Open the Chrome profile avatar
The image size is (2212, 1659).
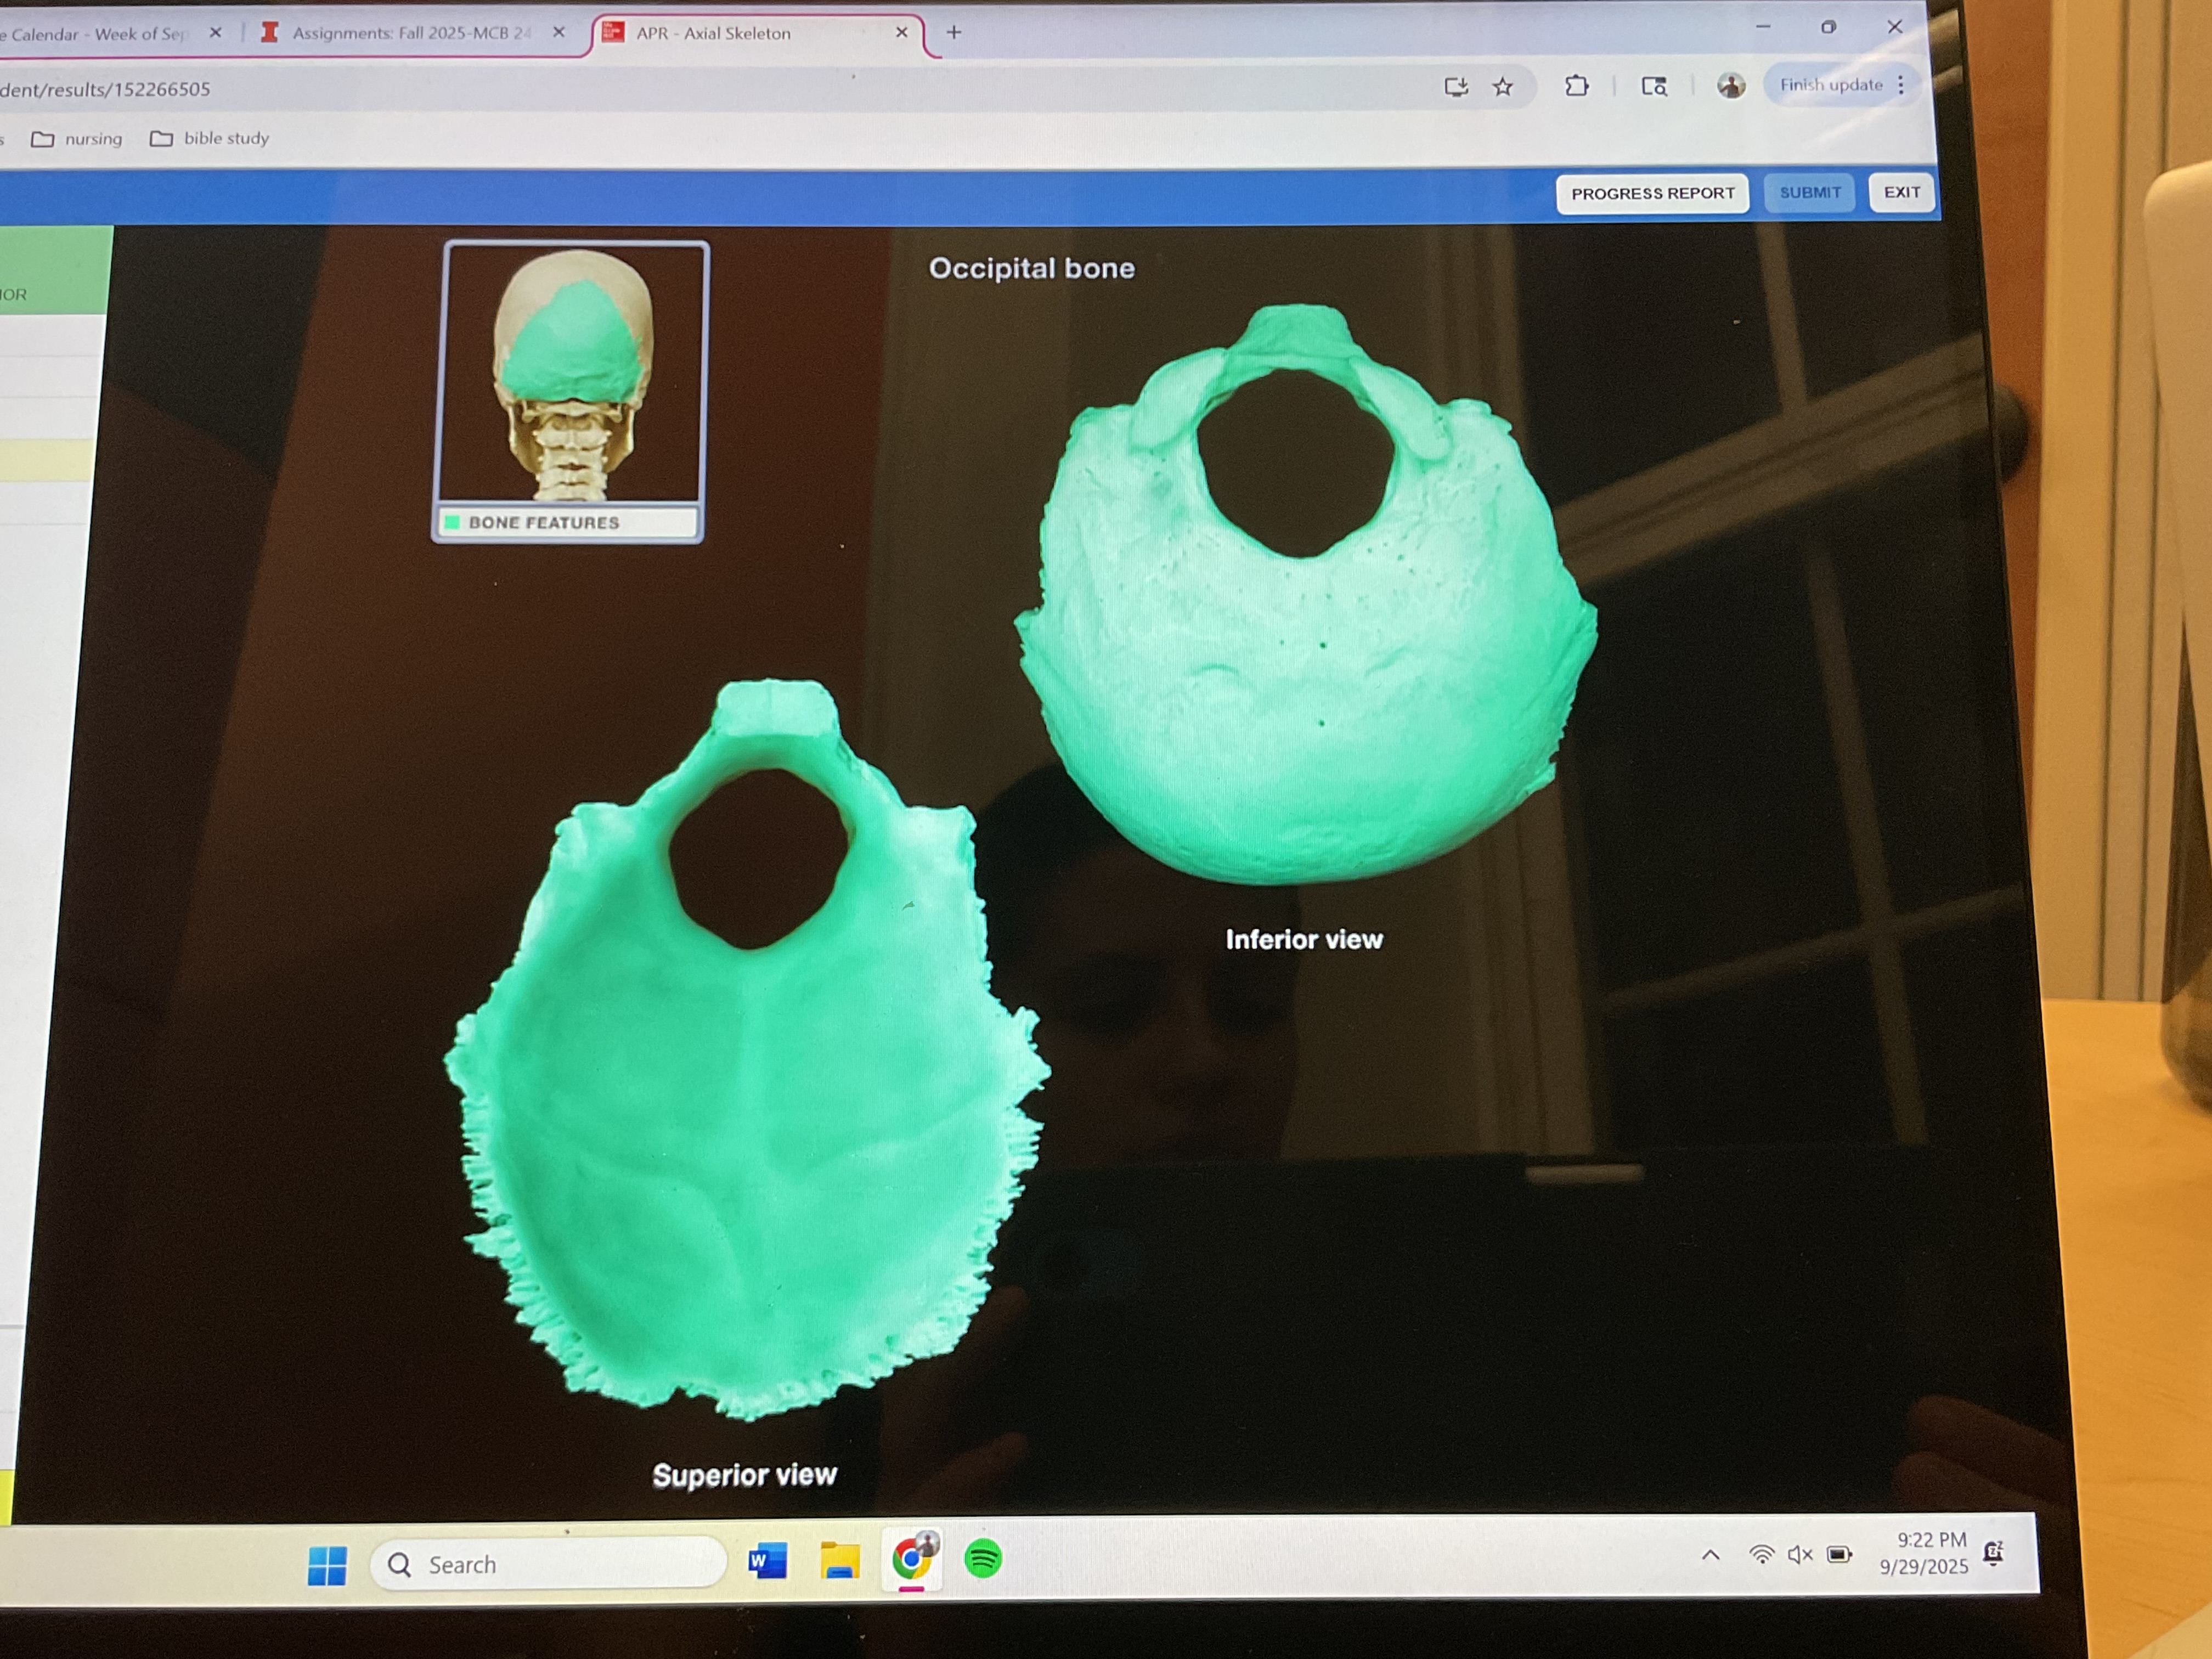(x=1730, y=86)
